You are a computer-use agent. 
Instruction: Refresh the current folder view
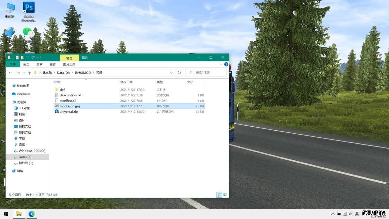click(179, 73)
